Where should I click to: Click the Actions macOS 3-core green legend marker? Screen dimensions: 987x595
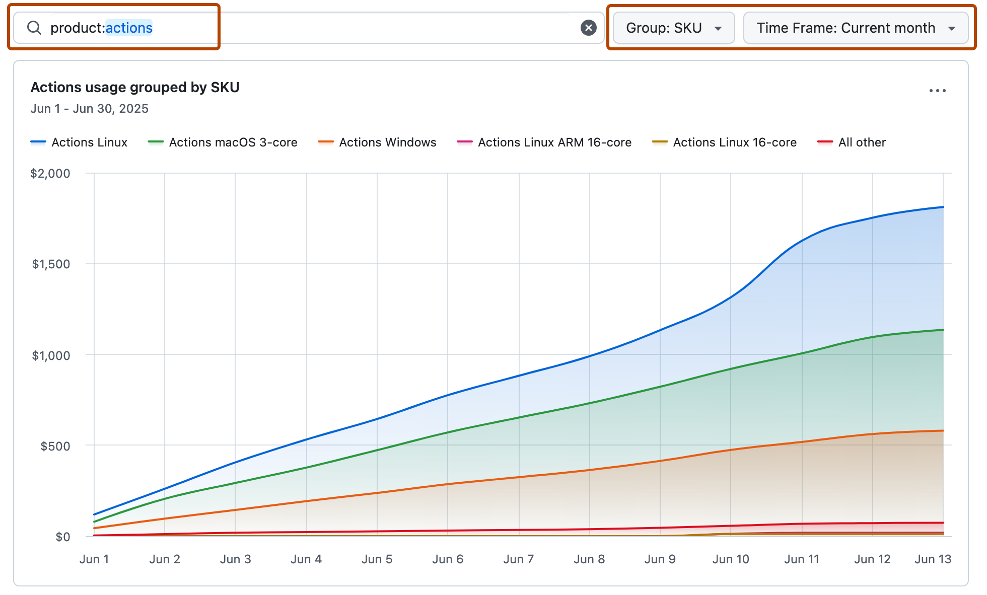pyautogui.click(x=156, y=141)
